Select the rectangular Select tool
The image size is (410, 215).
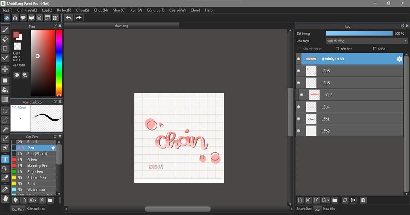[5, 111]
